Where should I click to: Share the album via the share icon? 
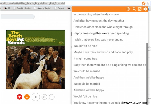[44, 97]
